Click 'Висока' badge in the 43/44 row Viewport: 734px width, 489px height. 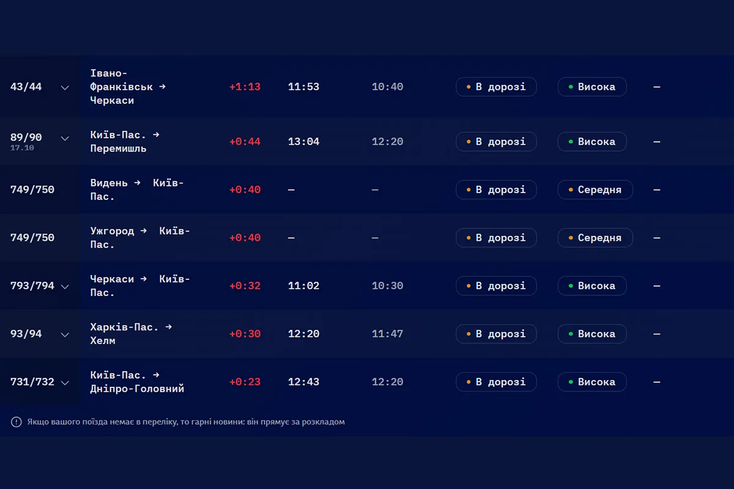pos(592,87)
